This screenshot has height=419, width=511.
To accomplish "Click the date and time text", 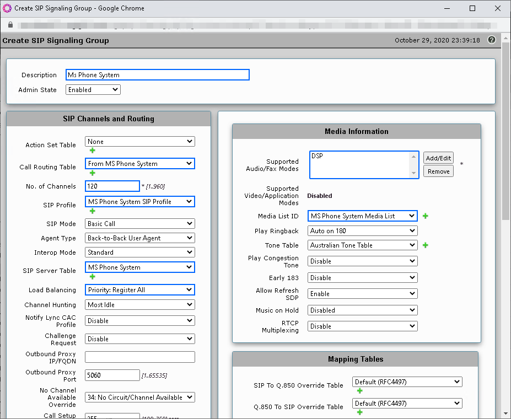I will click(x=437, y=40).
